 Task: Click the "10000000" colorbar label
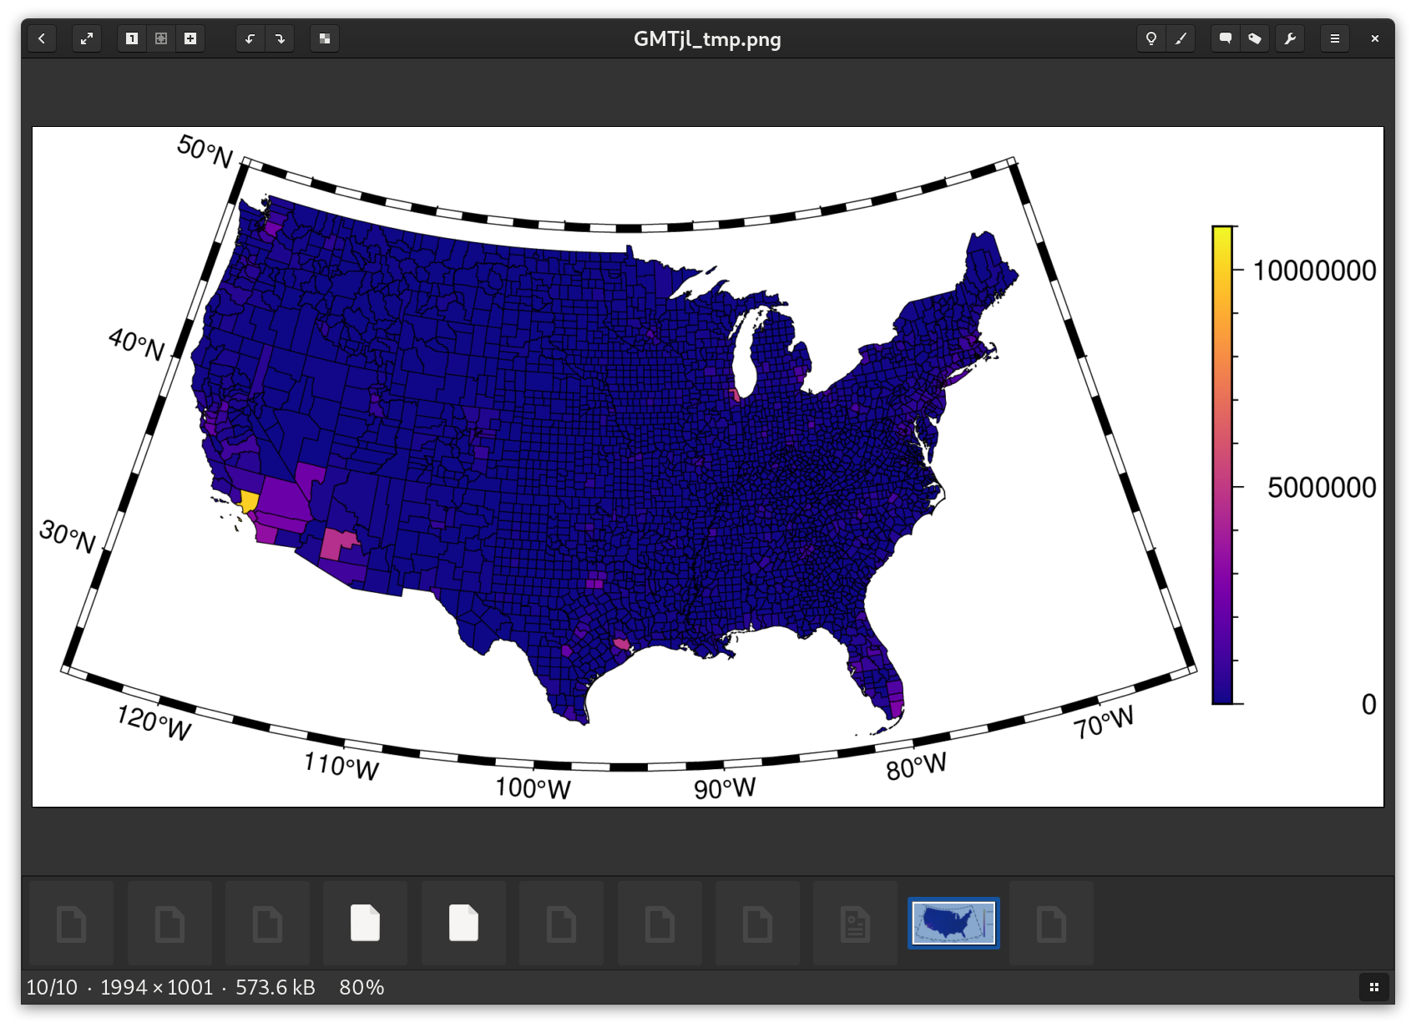coord(1314,271)
